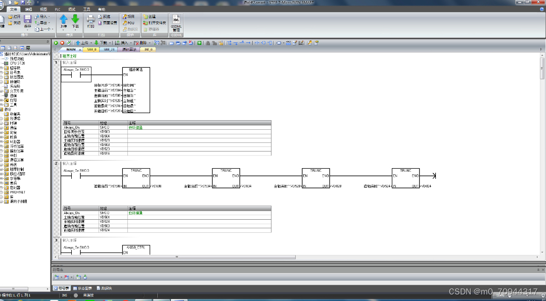Click the POU protection button in ribbon
The height and width of the screenshot is (301, 546).
tap(128, 23)
